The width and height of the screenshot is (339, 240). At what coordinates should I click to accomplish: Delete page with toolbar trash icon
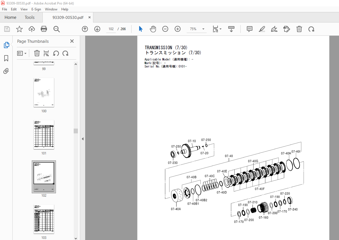click(x=299, y=29)
